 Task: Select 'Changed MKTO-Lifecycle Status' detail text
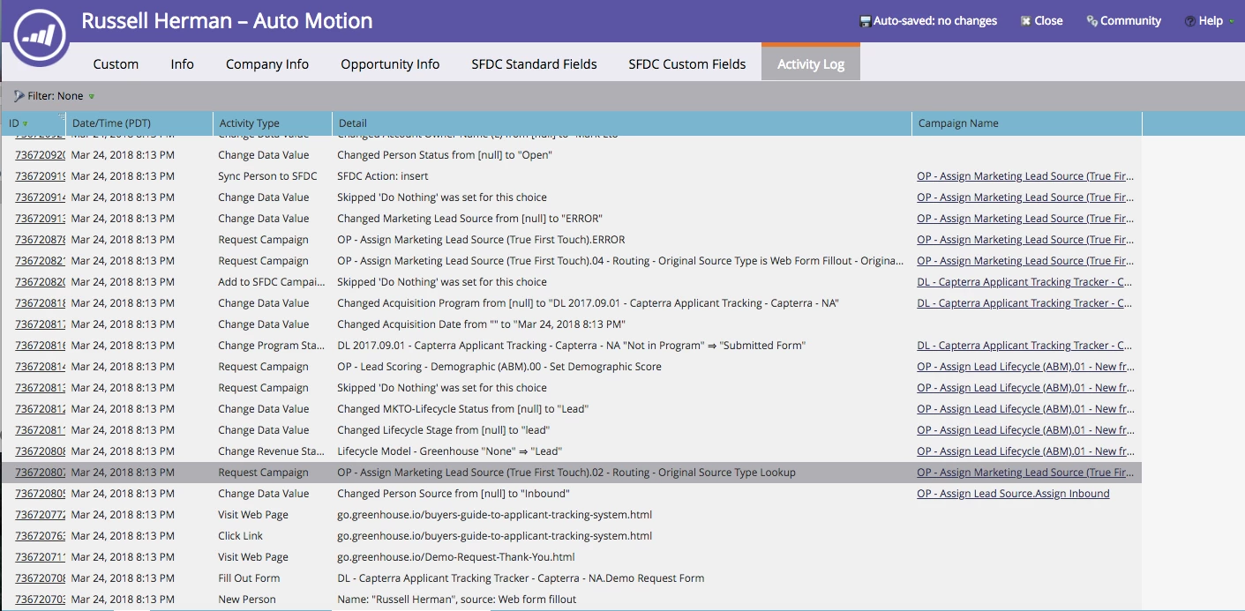tap(462, 409)
